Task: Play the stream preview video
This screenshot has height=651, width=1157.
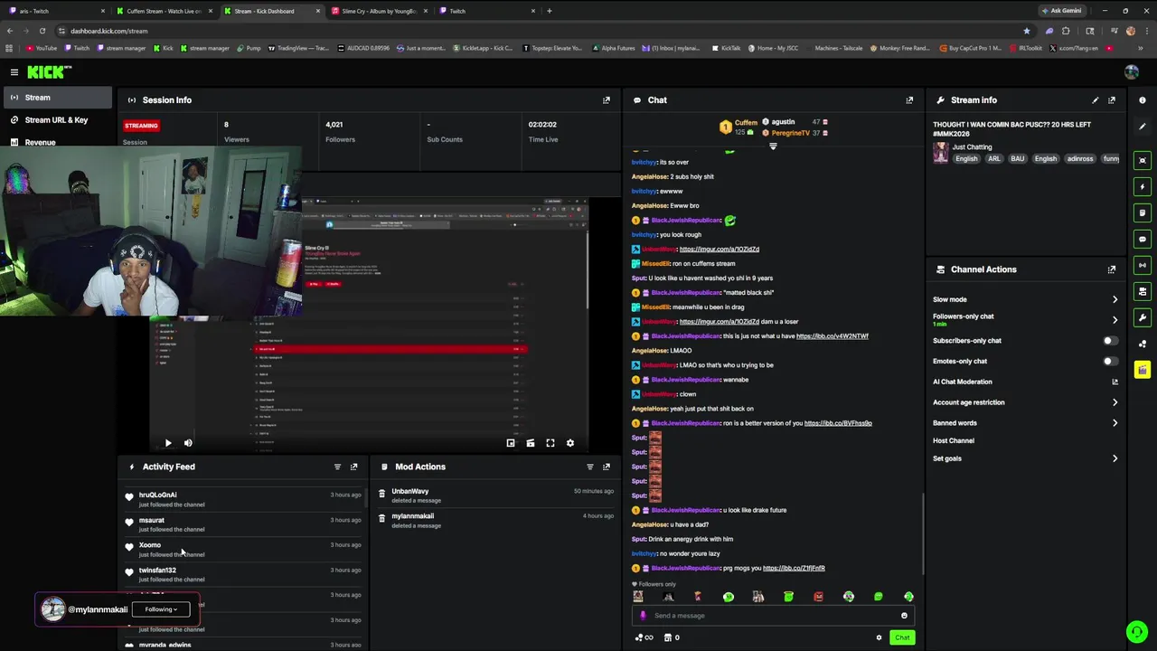Action: click(168, 443)
